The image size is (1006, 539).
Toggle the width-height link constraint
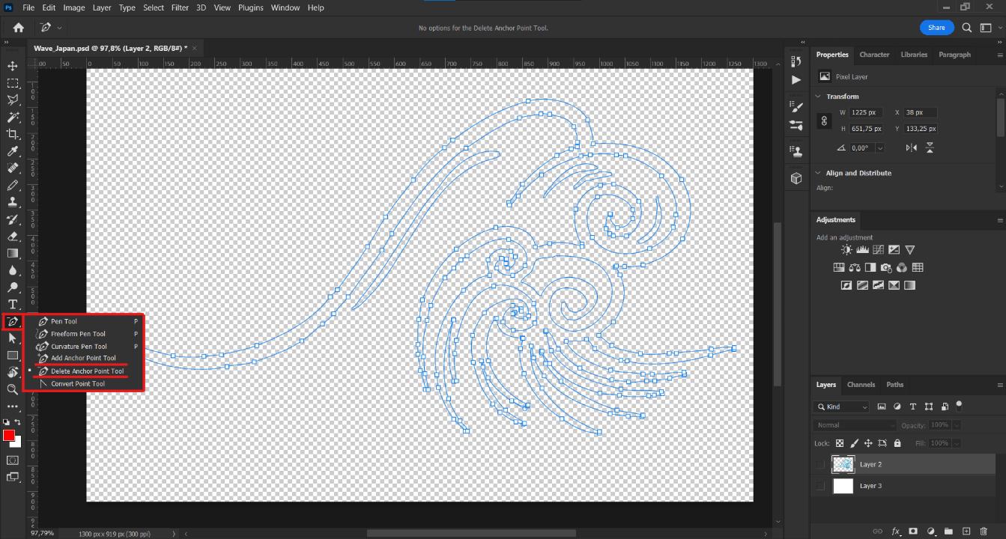825,121
